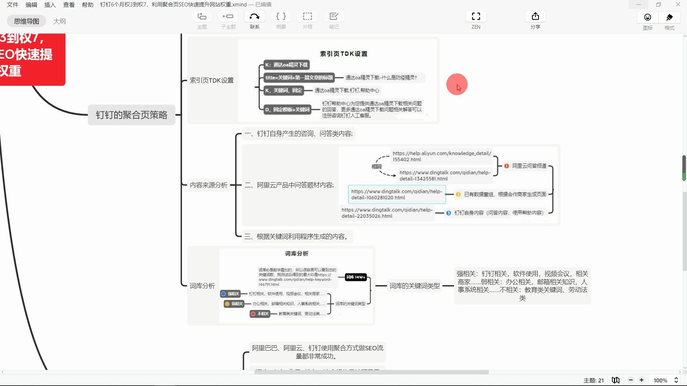This screenshot has height=386, width=687.
Task: Enter ZEN fullscreen mode
Action: point(476,20)
